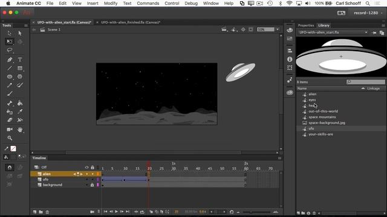This screenshot has height=217, width=387.
Task: Toggle Snap to Objects magnet
Action: pyautogui.click(x=10, y=168)
